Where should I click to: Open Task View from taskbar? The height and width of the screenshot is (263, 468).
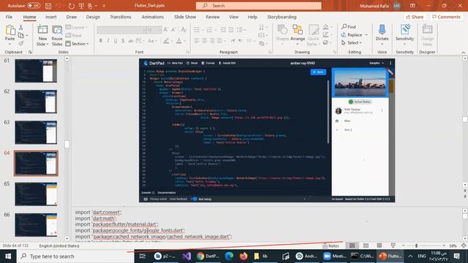pyautogui.click(x=143, y=256)
